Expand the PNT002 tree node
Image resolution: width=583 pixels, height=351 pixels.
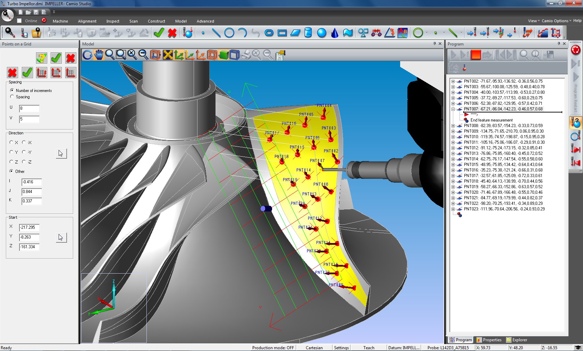[453, 81]
